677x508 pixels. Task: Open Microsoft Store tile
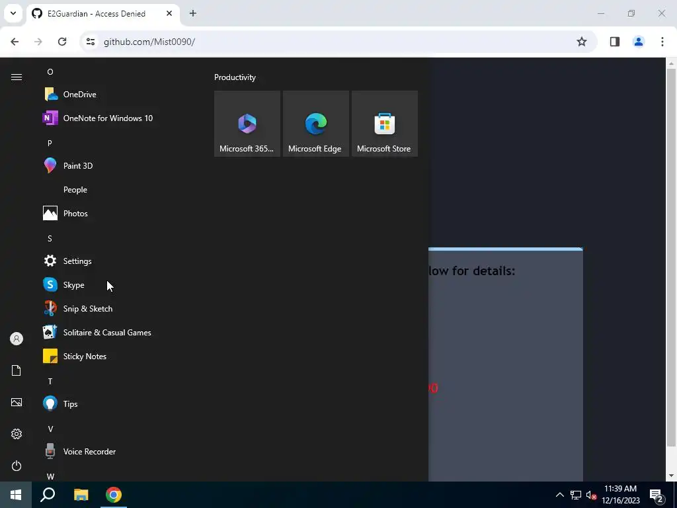pyautogui.click(x=384, y=124)
